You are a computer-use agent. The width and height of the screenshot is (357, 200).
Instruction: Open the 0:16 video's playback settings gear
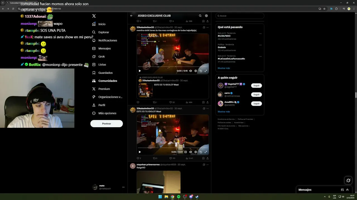[x=196, y=71]
